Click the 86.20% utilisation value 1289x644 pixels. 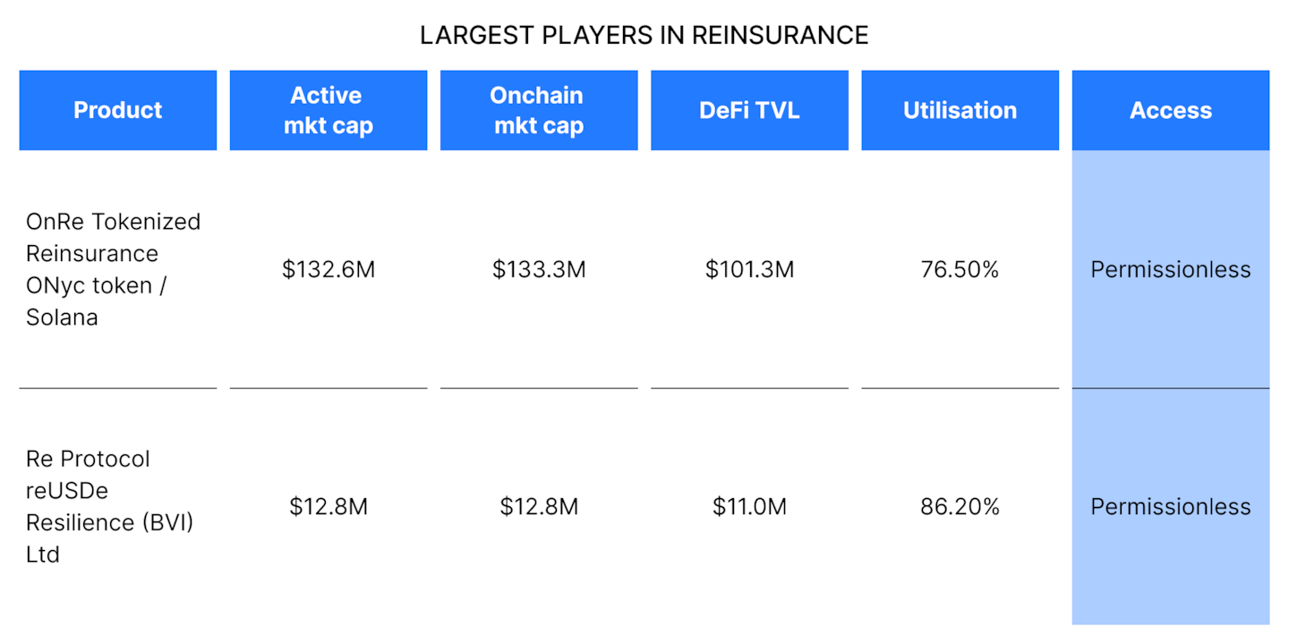[960, 506]
